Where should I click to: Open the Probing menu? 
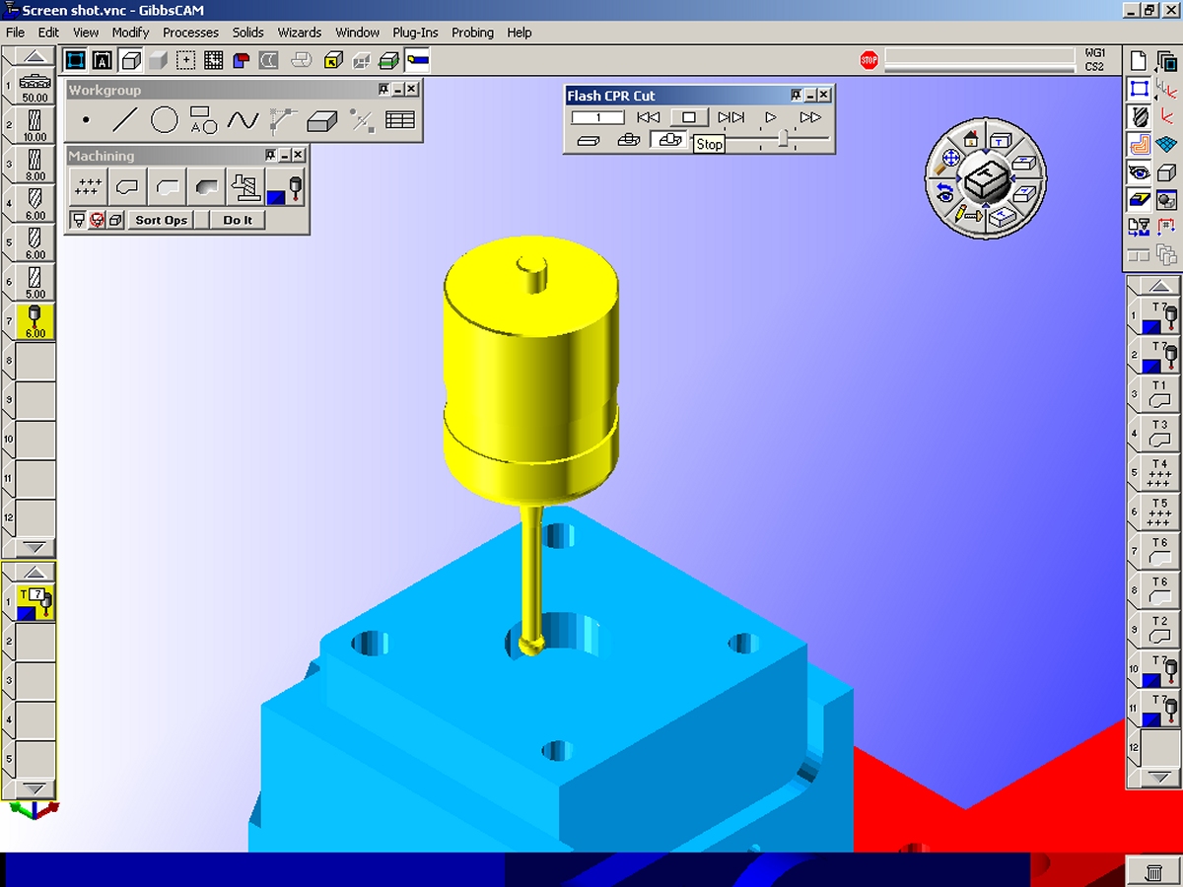pyautogui.click(x=472, y=33)
